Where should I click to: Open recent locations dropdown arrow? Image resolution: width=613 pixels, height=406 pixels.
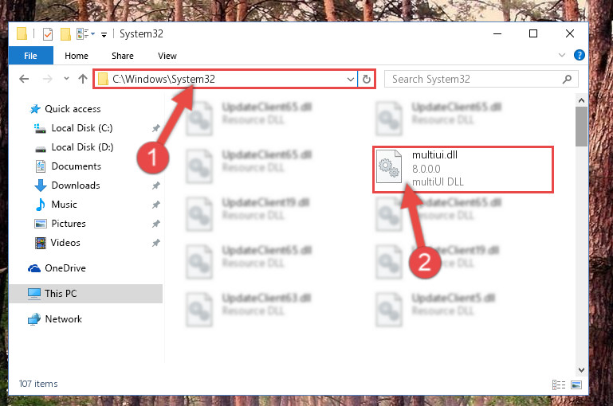click(x=66, y=79)
